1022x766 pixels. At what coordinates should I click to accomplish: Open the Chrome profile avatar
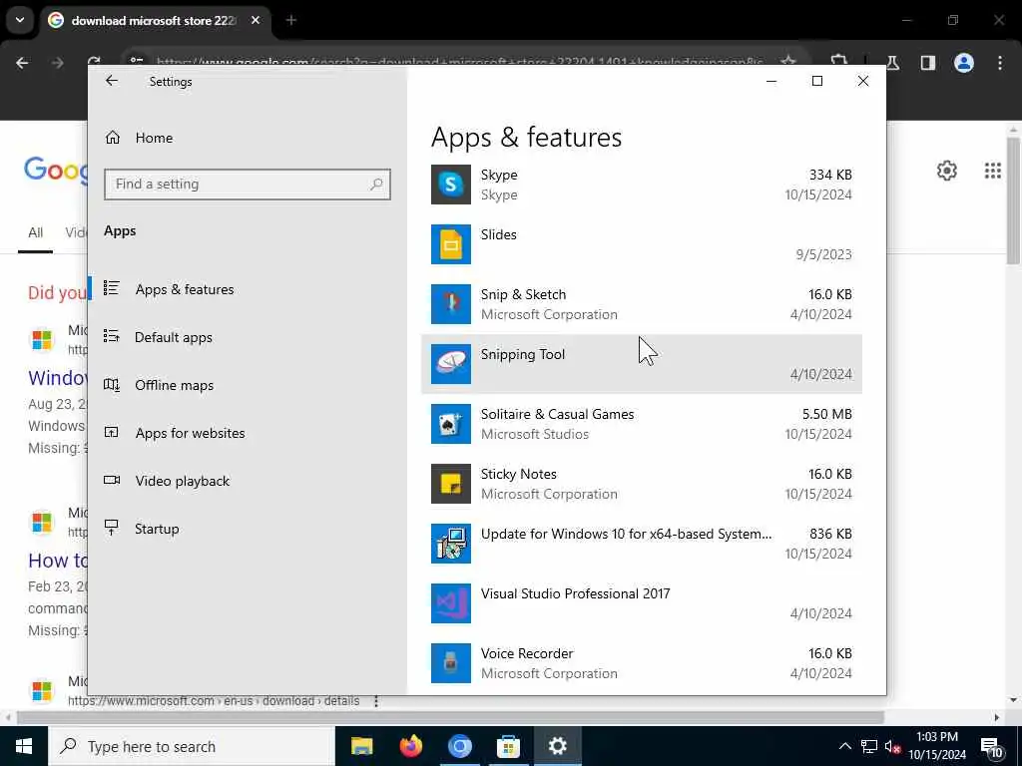963,63
